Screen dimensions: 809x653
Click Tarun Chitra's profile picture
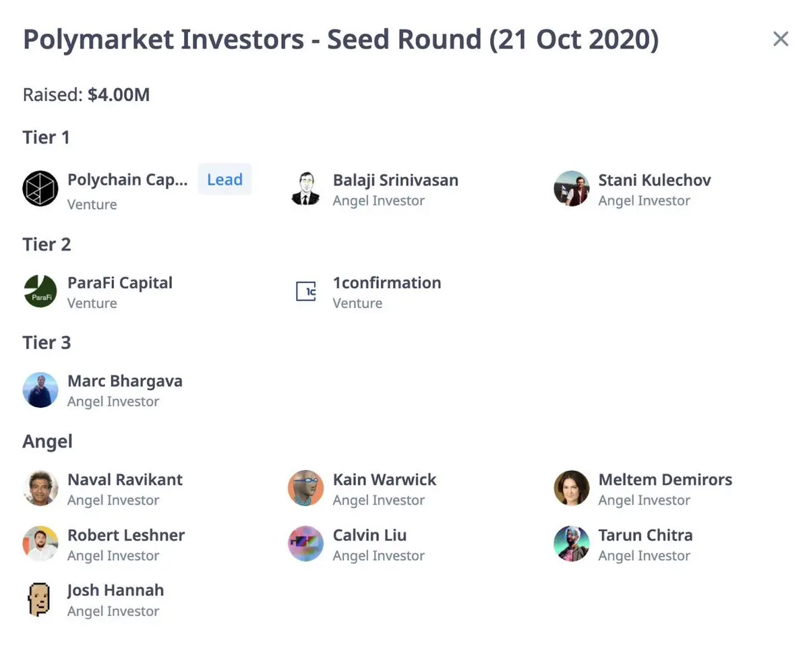pyautogui.click(x=572, y=544)
